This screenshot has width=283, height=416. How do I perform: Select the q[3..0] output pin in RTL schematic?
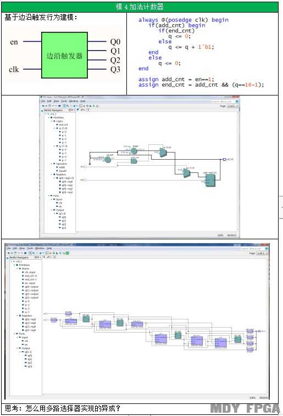click(224, 159)
